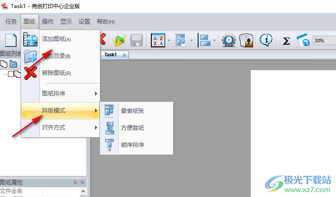
Task: Close the 图纸属性 panel
Action: (x=83, y=182)
